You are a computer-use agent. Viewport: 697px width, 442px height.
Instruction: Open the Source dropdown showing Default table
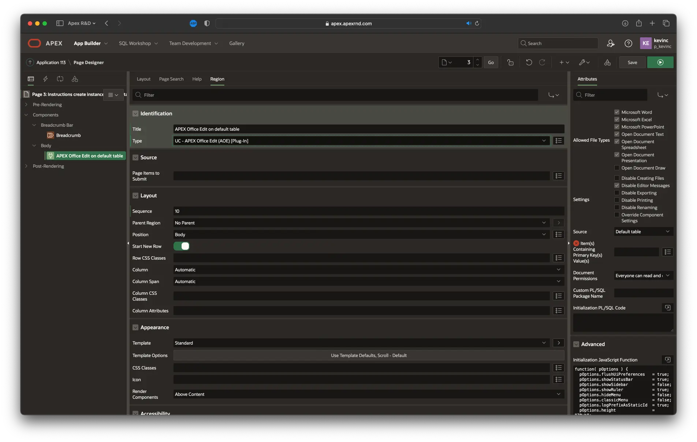tap(644, 231)
